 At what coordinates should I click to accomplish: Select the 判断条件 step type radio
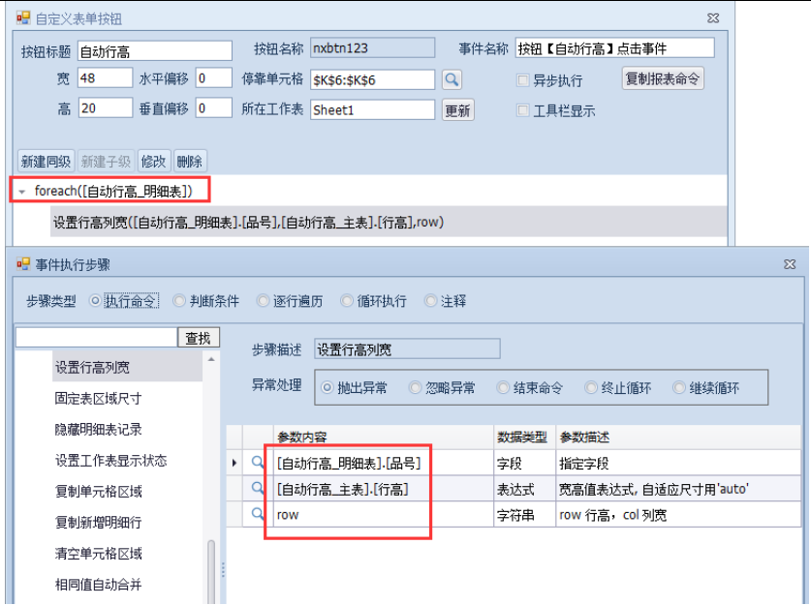(x=179, y=301)
